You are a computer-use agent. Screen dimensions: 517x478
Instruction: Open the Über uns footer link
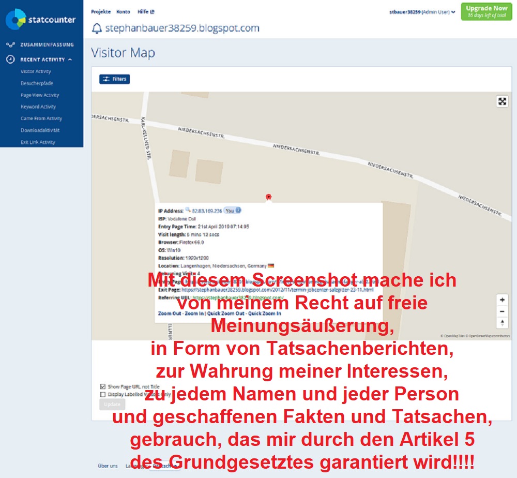(108, 466)
